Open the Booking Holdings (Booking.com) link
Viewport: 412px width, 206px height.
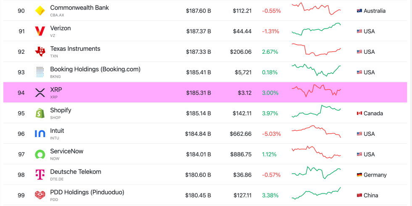pyautogui.click(x=95, y=69)
